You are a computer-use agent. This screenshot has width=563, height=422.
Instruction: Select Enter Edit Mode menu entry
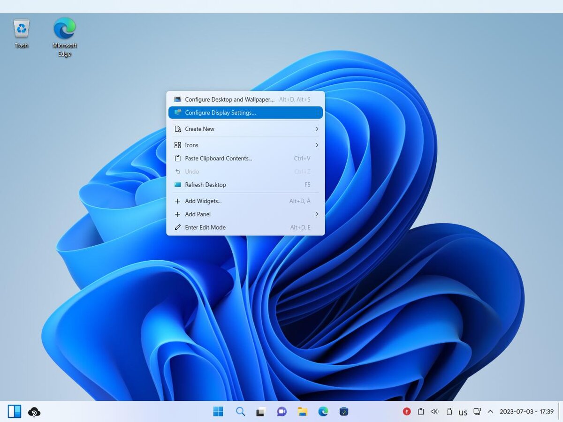click(245, 227)
